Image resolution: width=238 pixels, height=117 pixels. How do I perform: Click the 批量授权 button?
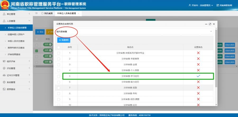64,40
